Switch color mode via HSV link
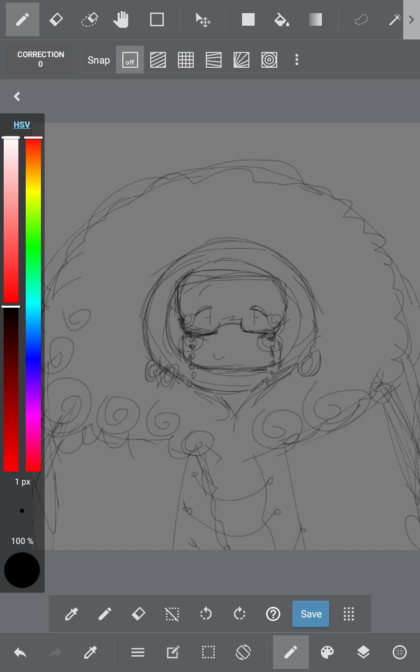The height and width of the screenshot is (672, 420). (22, 124)
